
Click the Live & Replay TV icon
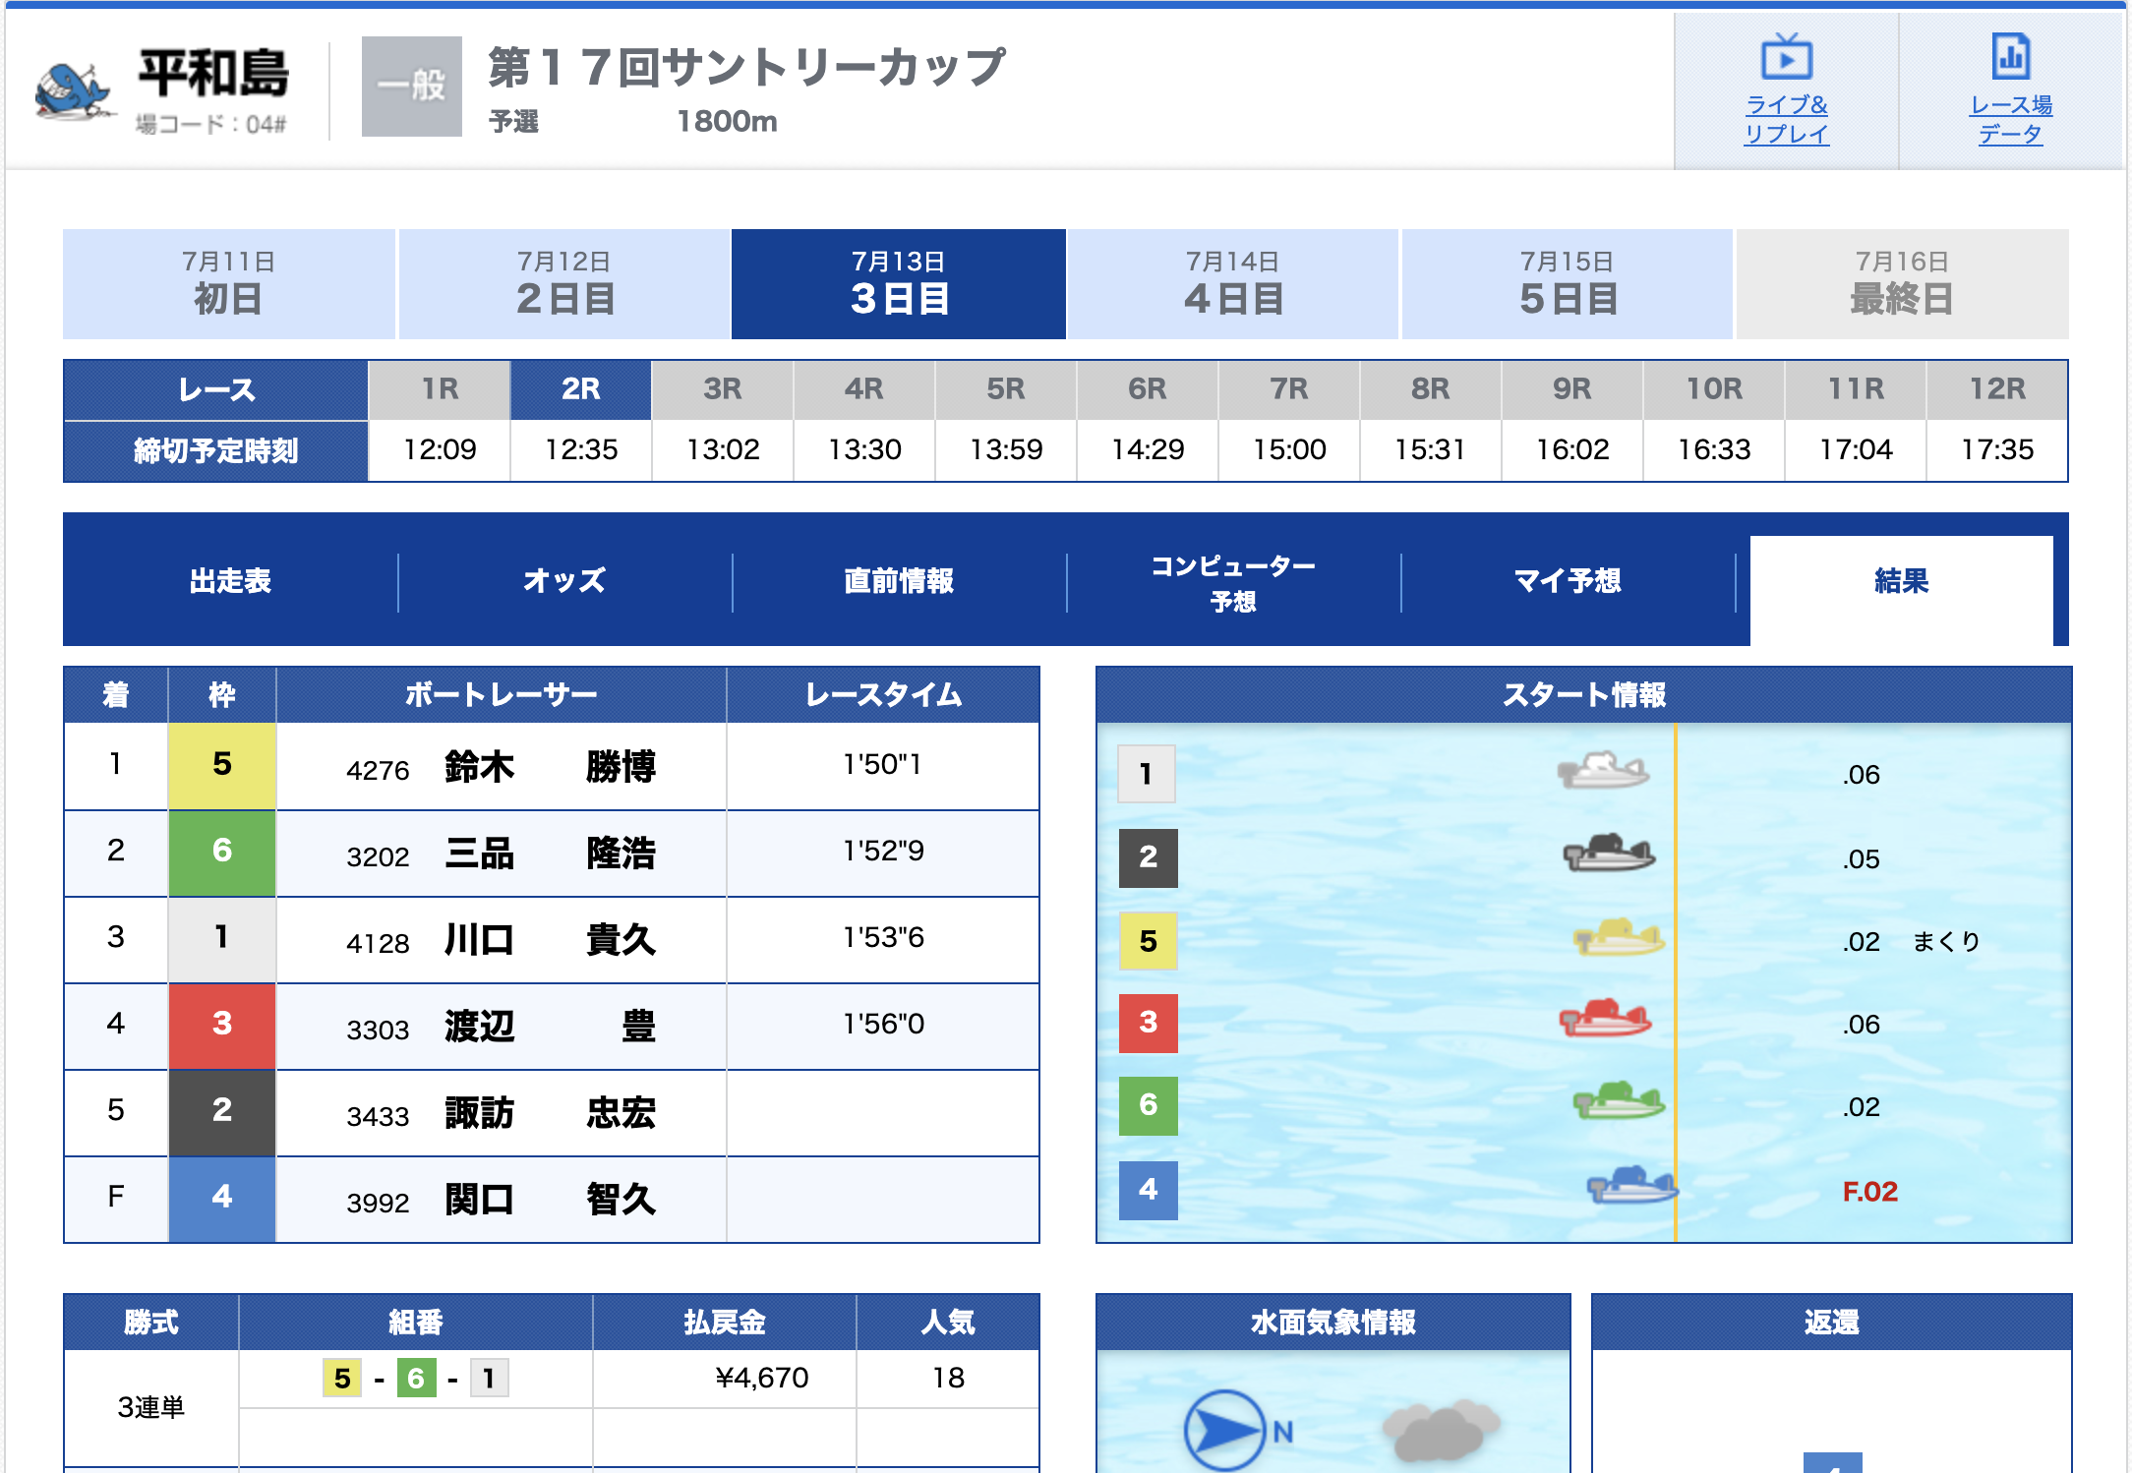(x=1786, y=57)
